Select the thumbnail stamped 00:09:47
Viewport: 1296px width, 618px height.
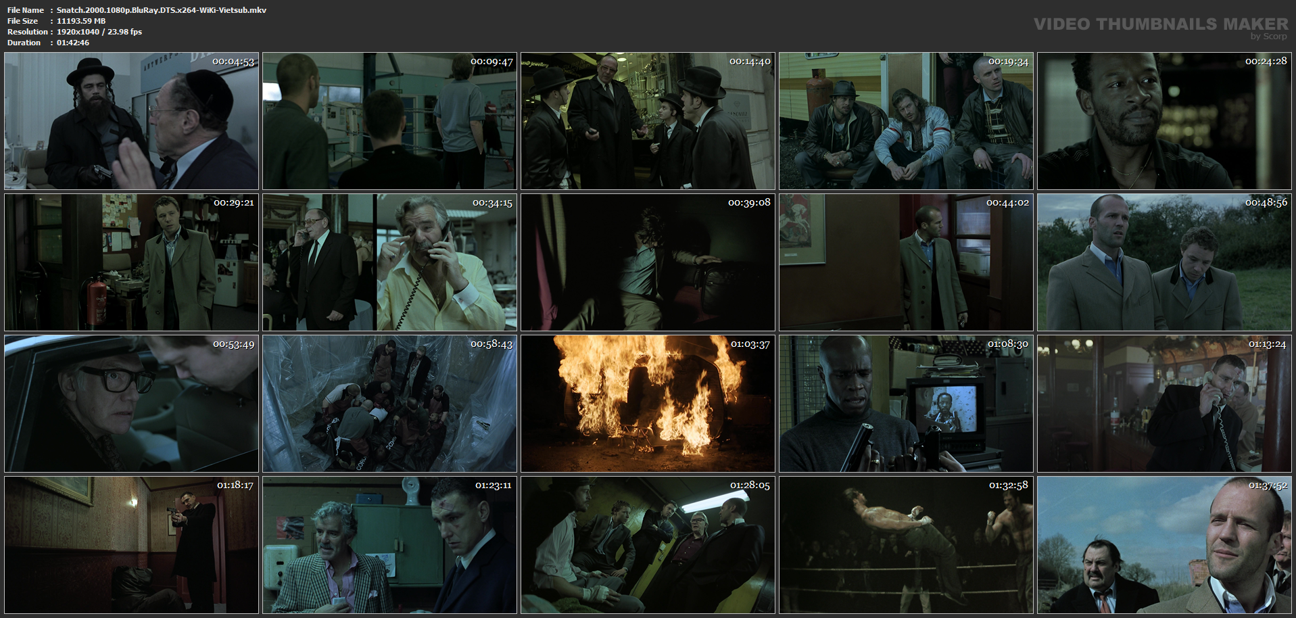tap(389, 121)
